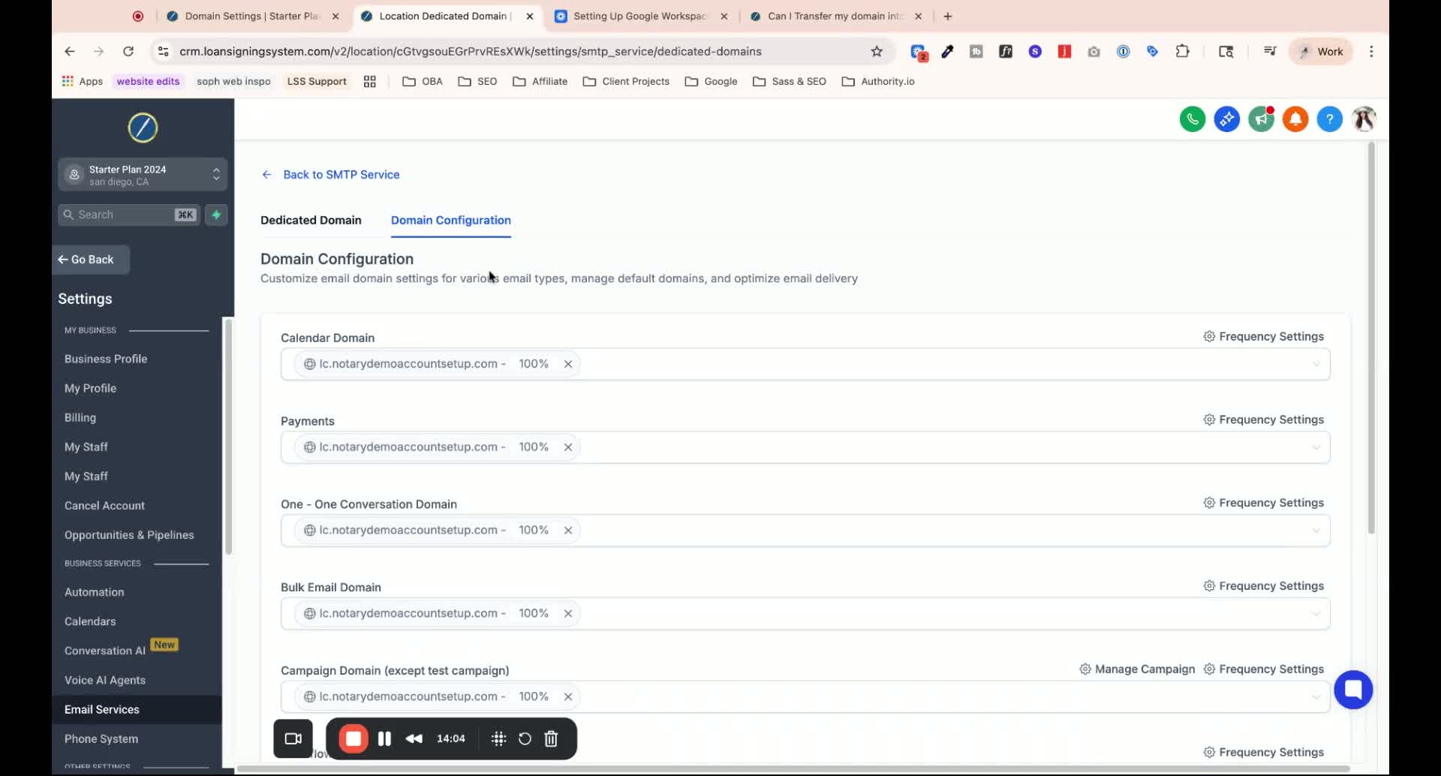1441x776 pixels.
Task: Click the page vertical scrollbar
Action: click(x=1371, y=338)
